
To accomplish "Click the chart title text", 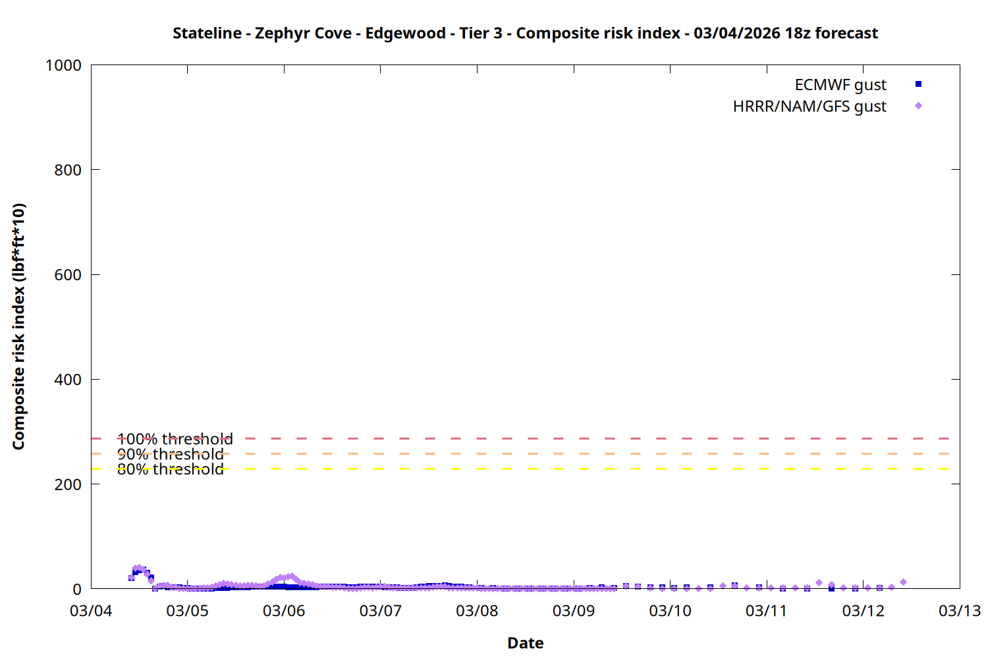I will point(525,33).
